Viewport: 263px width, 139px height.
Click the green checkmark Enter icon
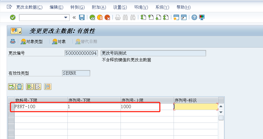[x=13, y=17]
